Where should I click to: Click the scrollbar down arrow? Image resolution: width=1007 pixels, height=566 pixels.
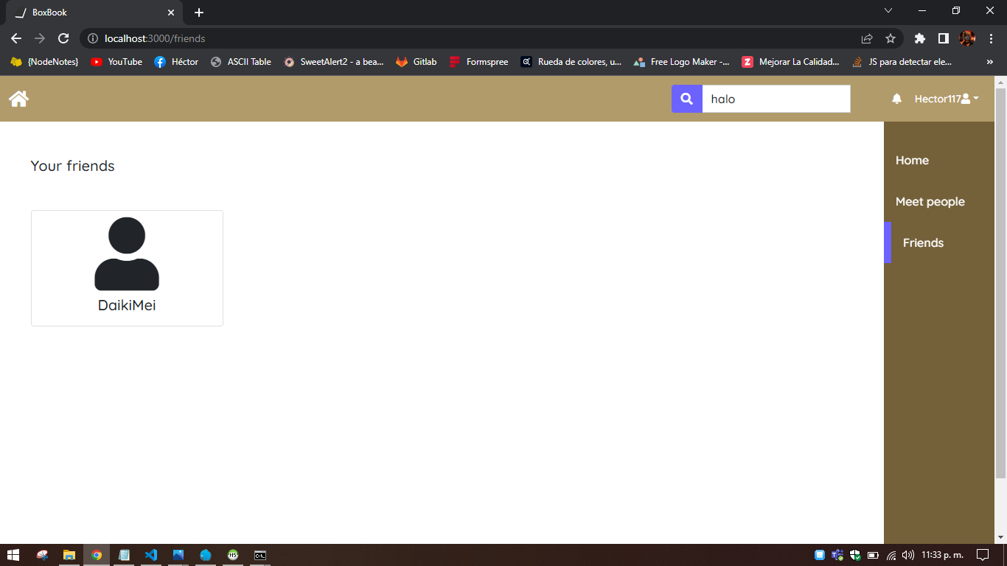coord(1000,537)
